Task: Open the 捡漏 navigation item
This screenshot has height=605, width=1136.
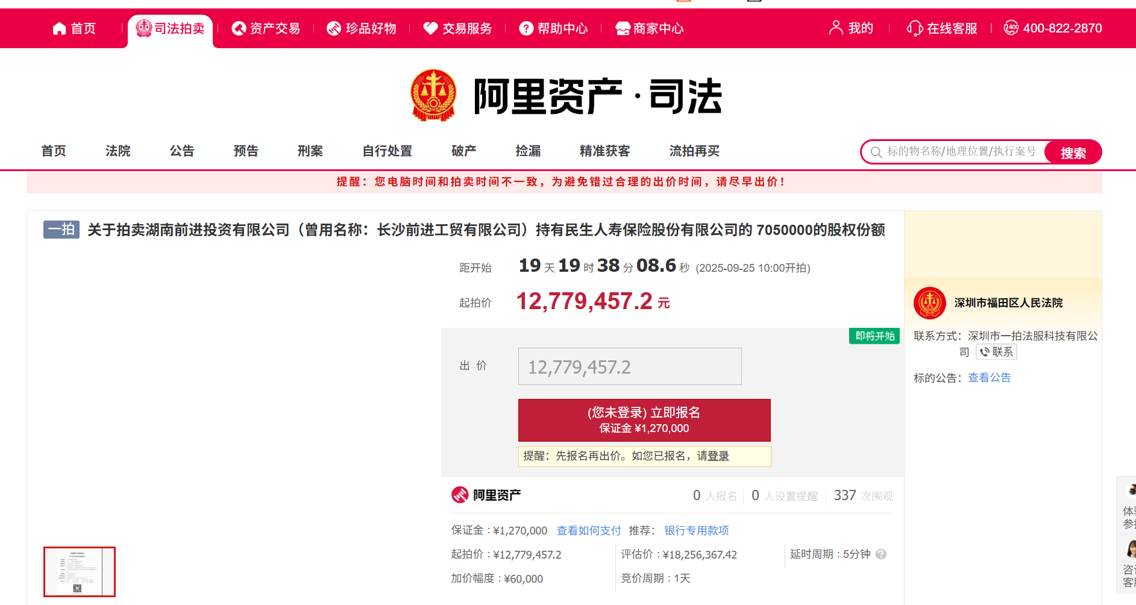Action: (x=529, y=151)
